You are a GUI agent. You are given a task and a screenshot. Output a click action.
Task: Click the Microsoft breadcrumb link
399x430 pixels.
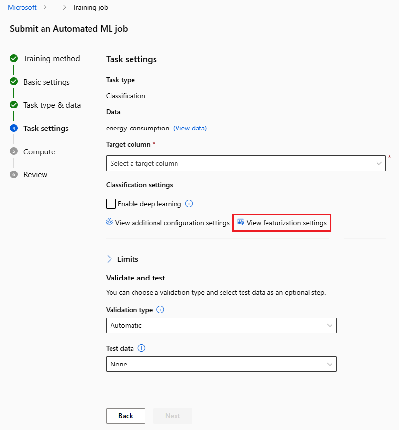[x=22, y=7]
